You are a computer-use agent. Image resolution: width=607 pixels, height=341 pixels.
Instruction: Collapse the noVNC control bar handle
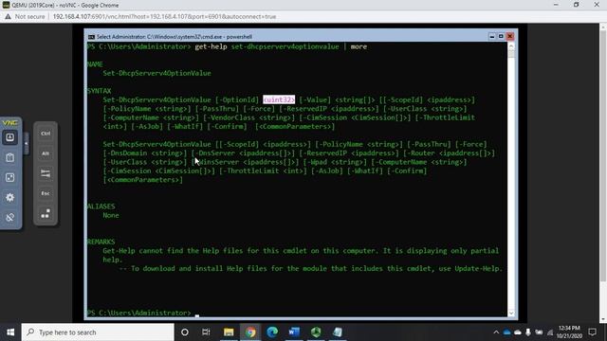pos(26,143)
